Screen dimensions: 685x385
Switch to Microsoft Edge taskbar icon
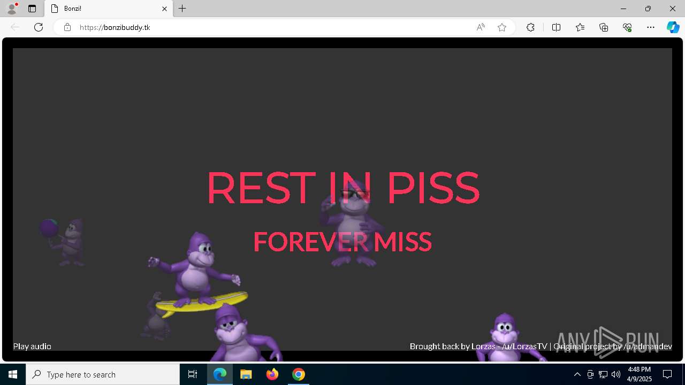[x=220, y=374]
